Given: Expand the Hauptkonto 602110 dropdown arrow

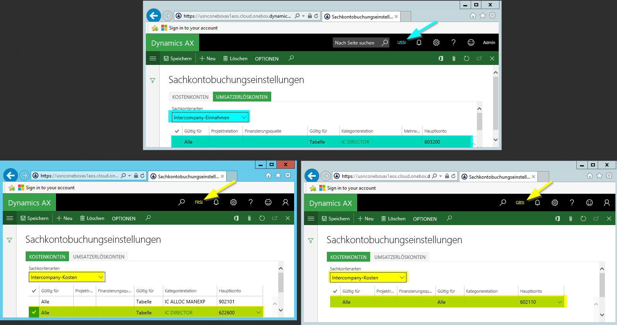Looking at the screenshot, I should (559, 302).
